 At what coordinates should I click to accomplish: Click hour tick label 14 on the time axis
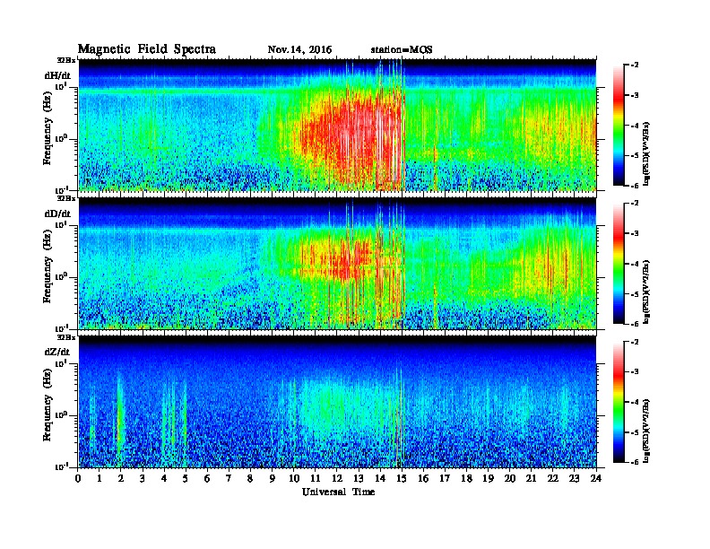point(380,479)
